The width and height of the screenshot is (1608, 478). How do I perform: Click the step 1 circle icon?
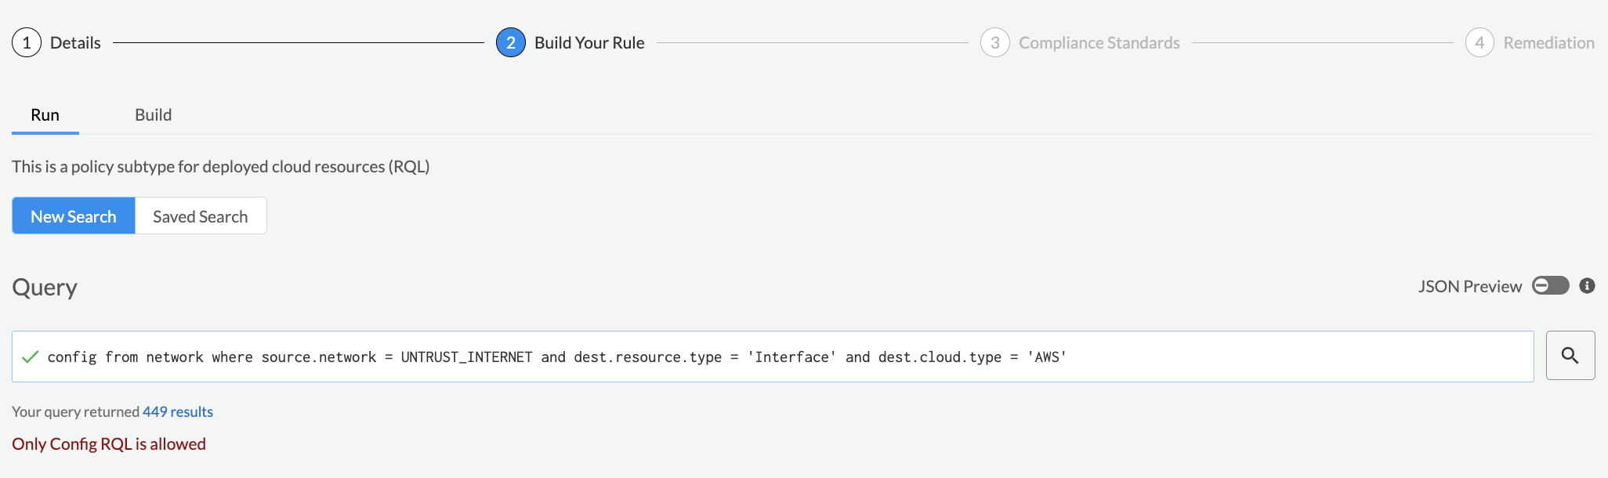coord(27,43)
